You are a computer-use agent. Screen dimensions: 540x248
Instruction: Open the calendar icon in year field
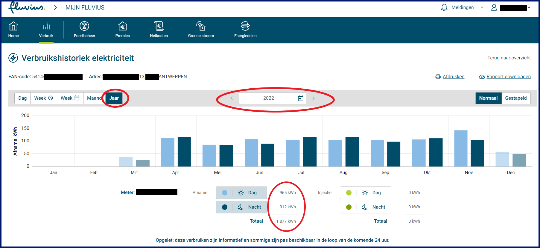pos(301,98)
